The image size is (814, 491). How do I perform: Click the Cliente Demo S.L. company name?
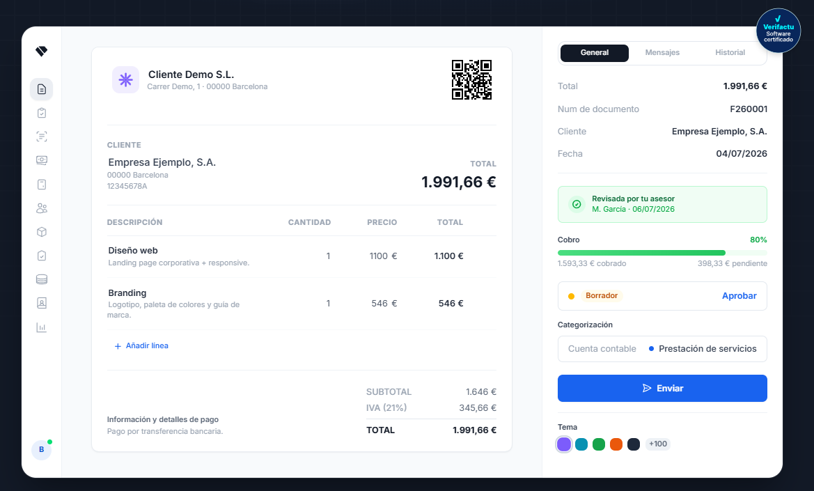[x=191, y=75]
